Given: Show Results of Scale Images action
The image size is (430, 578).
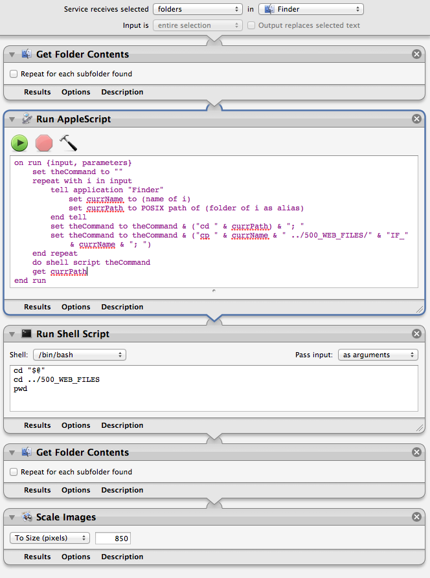Looking at the screenshot, I should (38, 557).
